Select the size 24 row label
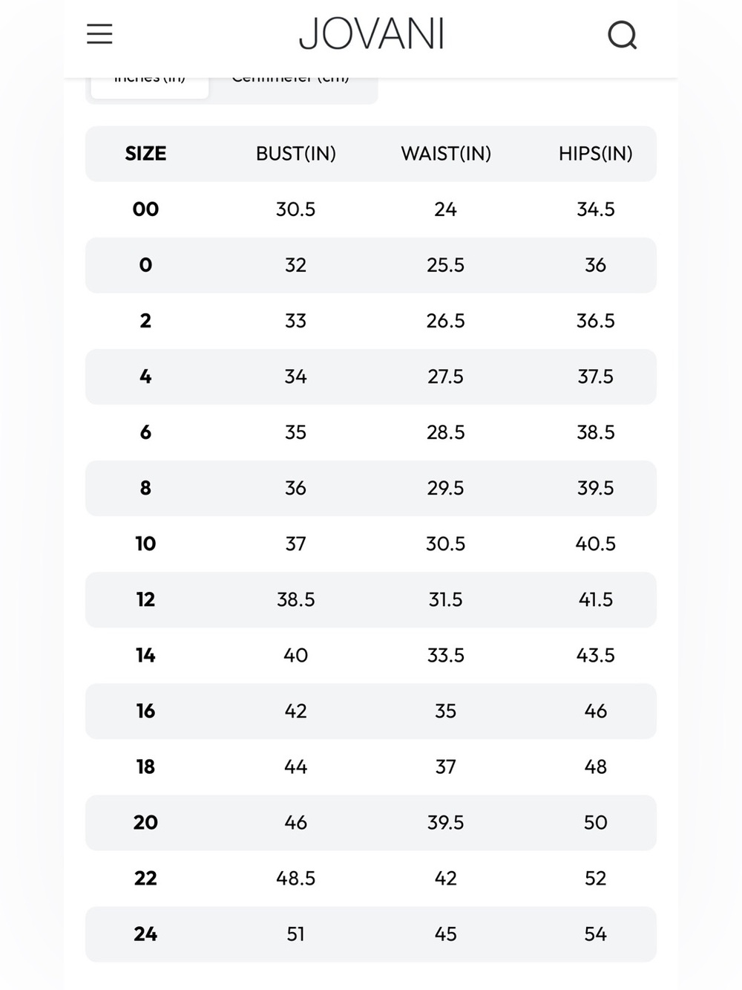Image resolution: width=742 pixels, height=990 pixels. click(145, 934)
